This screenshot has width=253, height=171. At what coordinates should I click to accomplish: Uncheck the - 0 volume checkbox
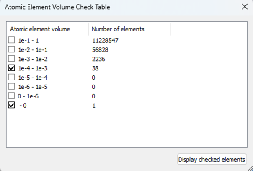[x=11, y=105]
